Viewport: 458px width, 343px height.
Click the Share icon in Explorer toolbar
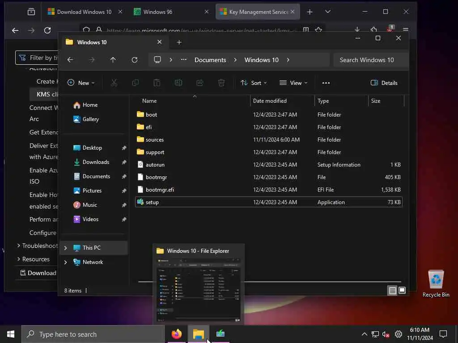(x=200, y=83)
